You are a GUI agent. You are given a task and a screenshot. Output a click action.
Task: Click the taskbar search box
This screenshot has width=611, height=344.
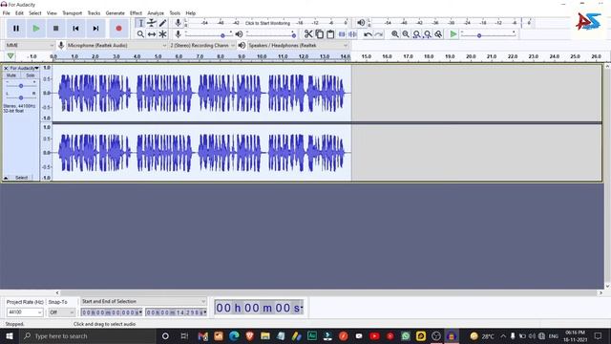(x=87, y=335)
